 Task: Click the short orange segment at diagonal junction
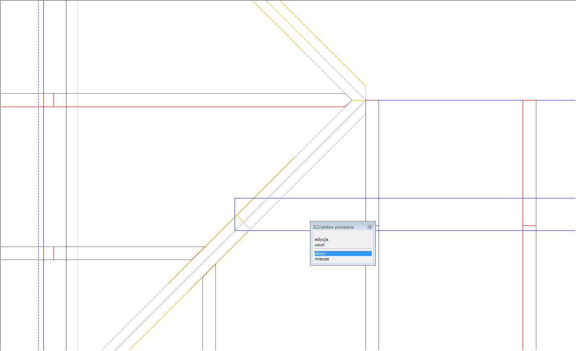pos(358,100)
